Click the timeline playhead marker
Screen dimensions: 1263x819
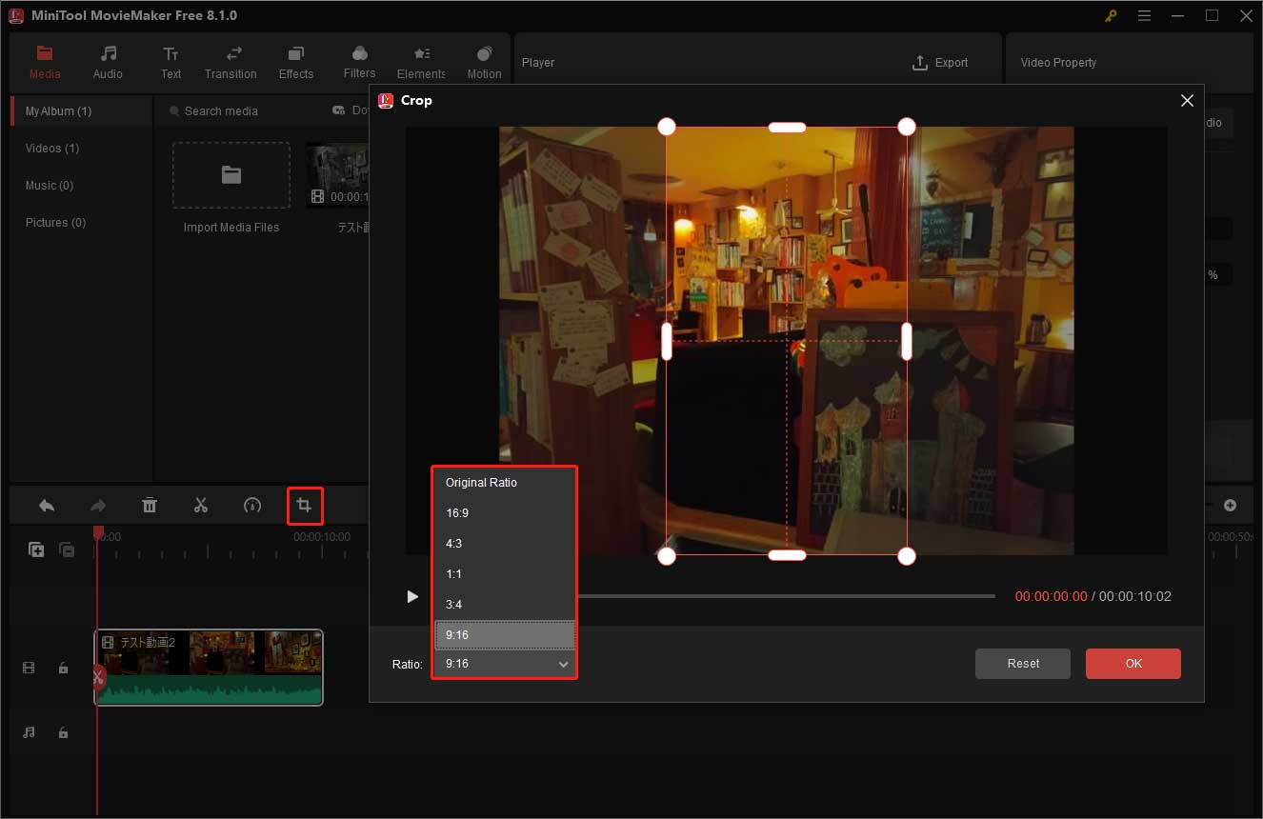pos(97,533)
